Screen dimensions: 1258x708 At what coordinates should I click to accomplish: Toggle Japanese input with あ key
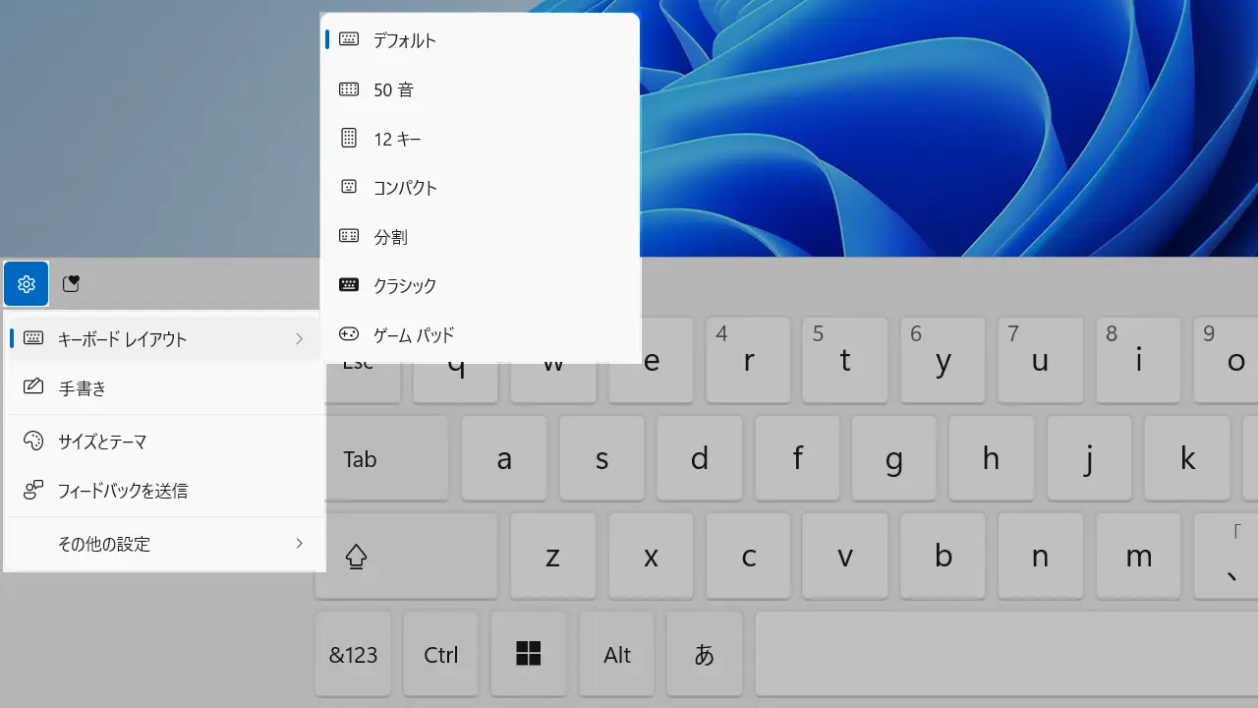pyautogui.click(x=704, y=655)
